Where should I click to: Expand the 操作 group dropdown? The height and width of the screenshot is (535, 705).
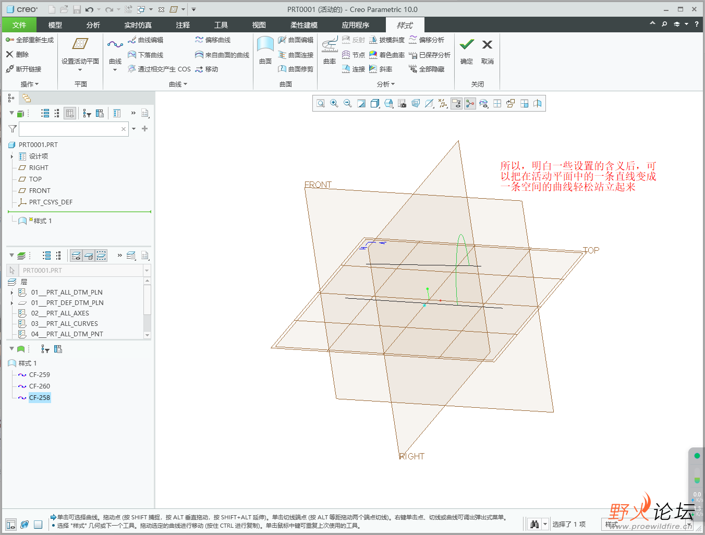tap(30, 84)
